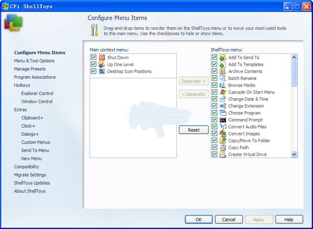Viewport: 313px width, 229px height.
Task: Disable the Batch Rename checkbox
Action: 214,78
